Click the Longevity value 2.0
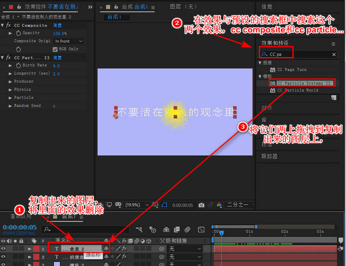Viewport: 346px width, 266px height. pyautogui.click(x=57, y=74)
